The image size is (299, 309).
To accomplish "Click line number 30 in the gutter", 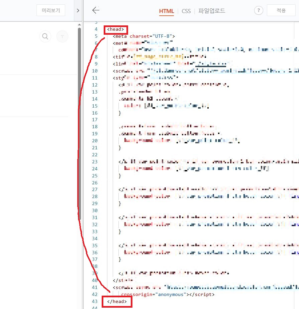I will coord(95,210).
